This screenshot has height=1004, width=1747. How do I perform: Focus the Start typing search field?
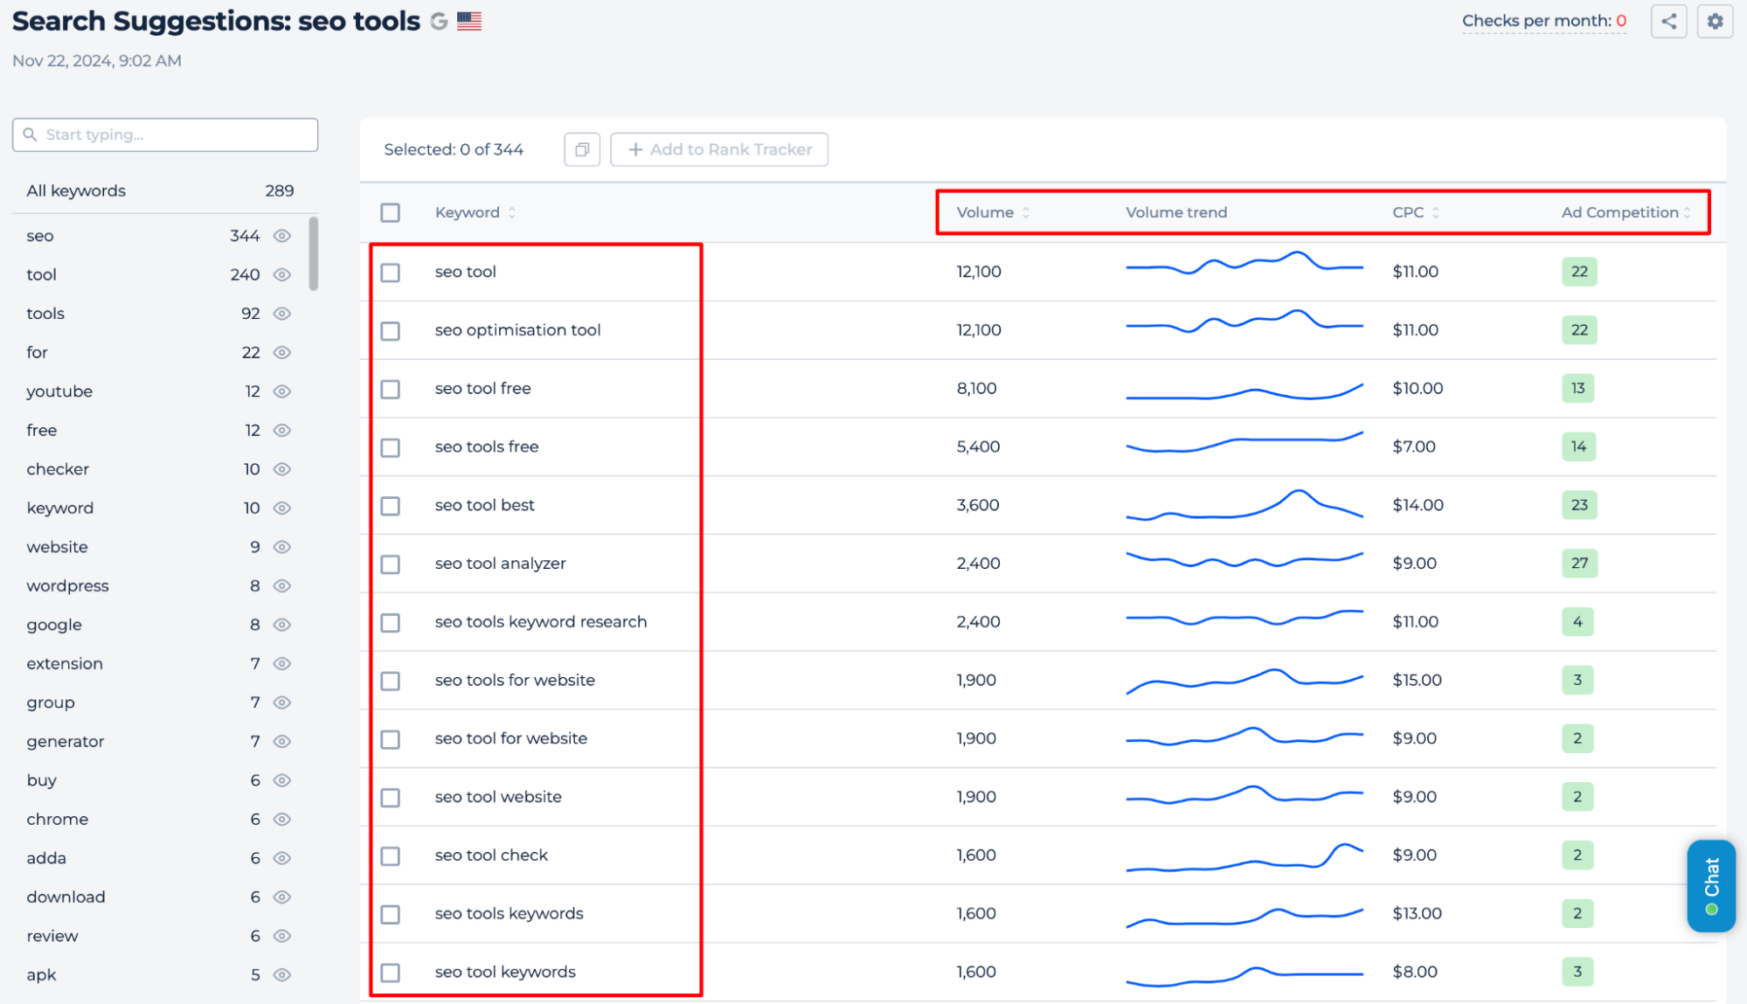click(x=165, y=135)
